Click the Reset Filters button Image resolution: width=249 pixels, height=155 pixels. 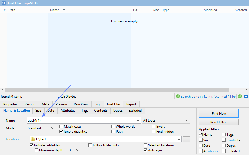pos(219,122)
